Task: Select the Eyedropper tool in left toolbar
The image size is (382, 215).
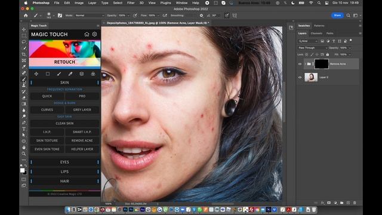Action: 24,66
